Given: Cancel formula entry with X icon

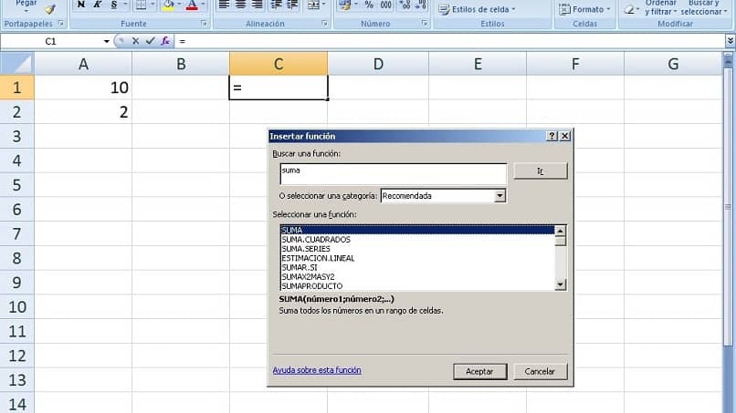Looking at the screenshot, I should coord(136,41).
